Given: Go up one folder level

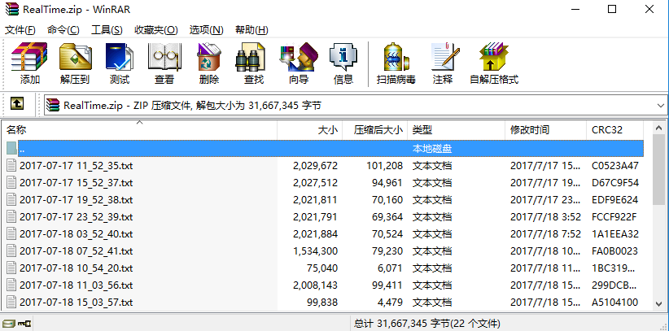Looking at the screenshot, I should click(16, 103).
